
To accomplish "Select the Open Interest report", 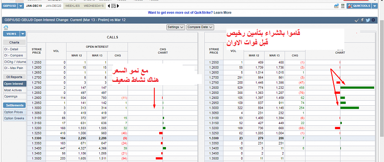I will (x=15, y=84).
